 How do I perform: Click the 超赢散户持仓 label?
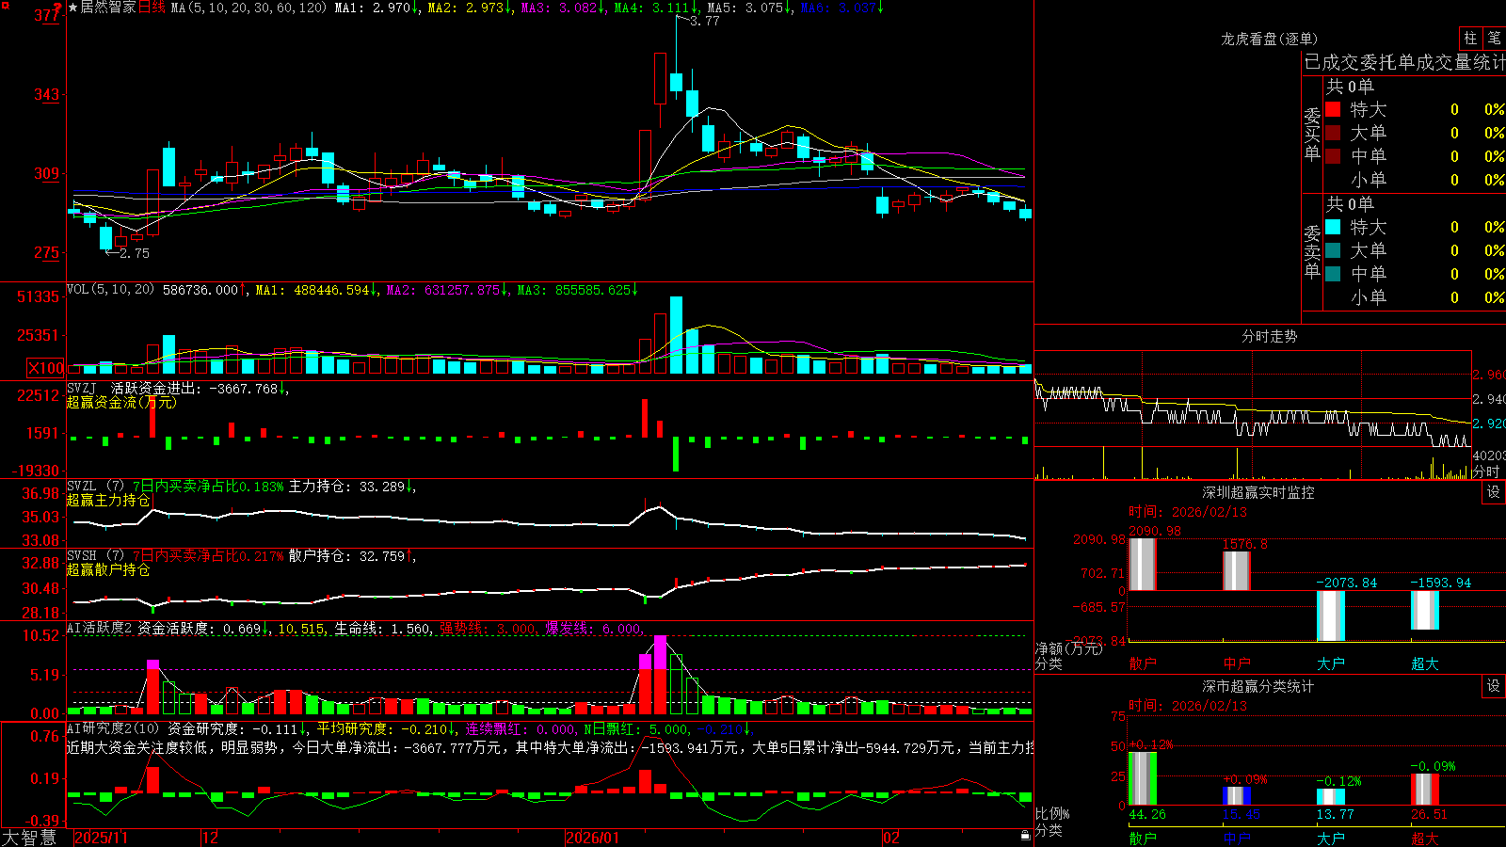pyautogui.click(x=108, y=570)
